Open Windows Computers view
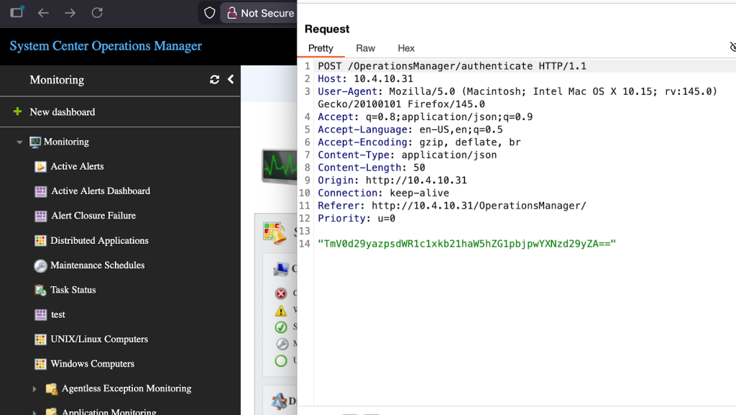 pyautogui.click(x=92, y=364)
